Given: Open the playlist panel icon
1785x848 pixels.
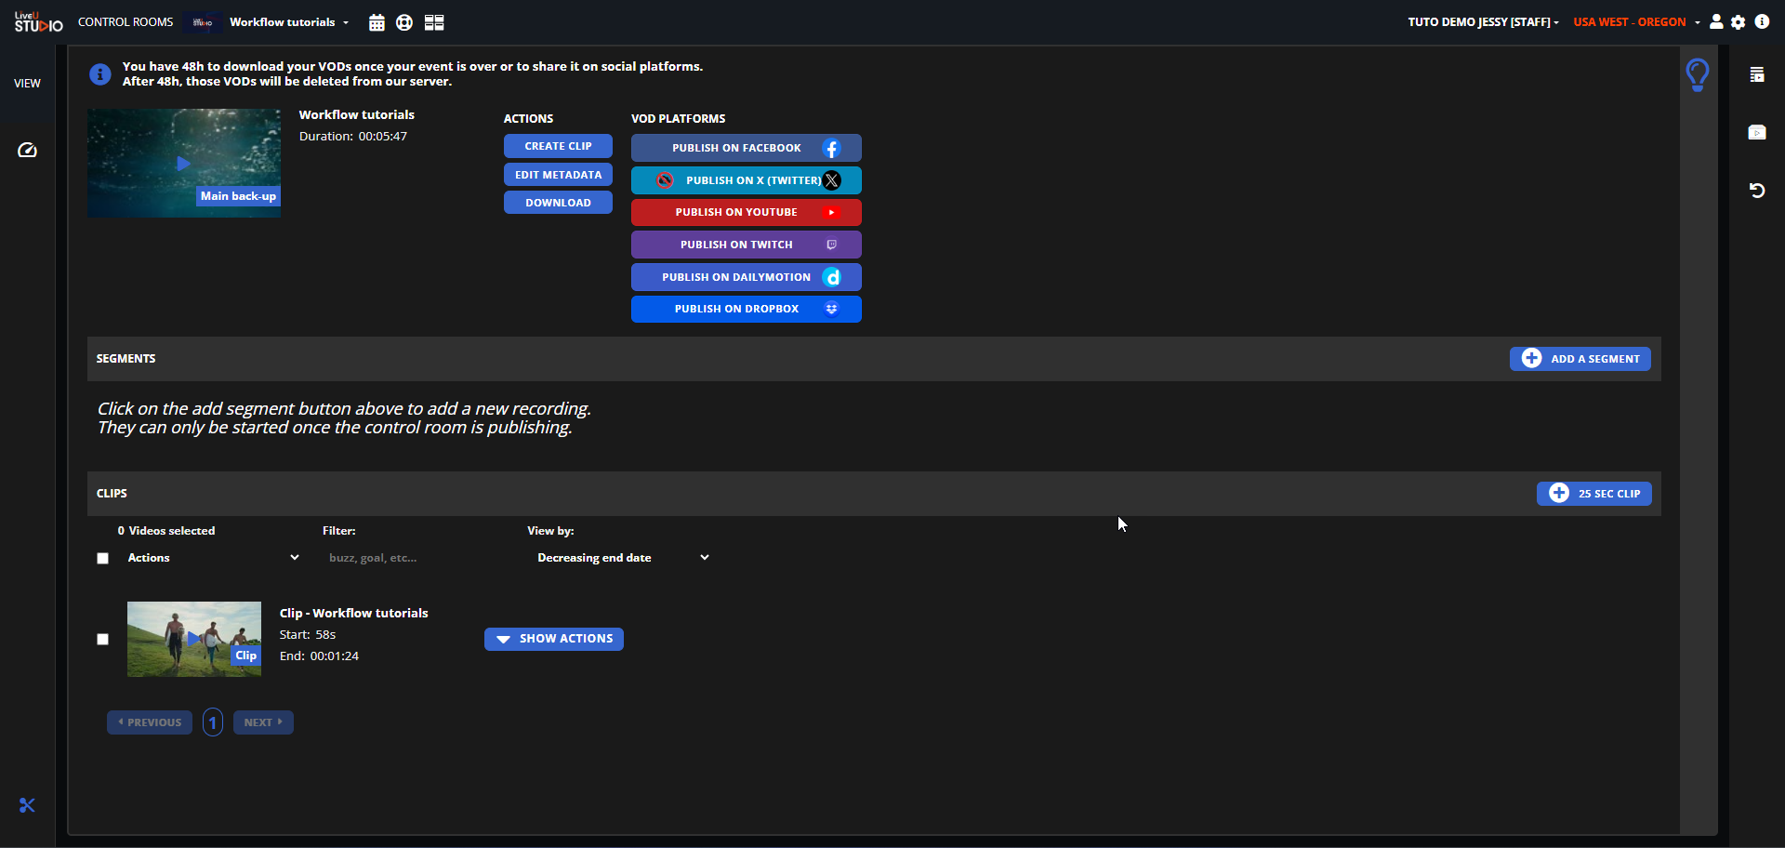Looking at the screenshot, I should tap(1757, 75).
